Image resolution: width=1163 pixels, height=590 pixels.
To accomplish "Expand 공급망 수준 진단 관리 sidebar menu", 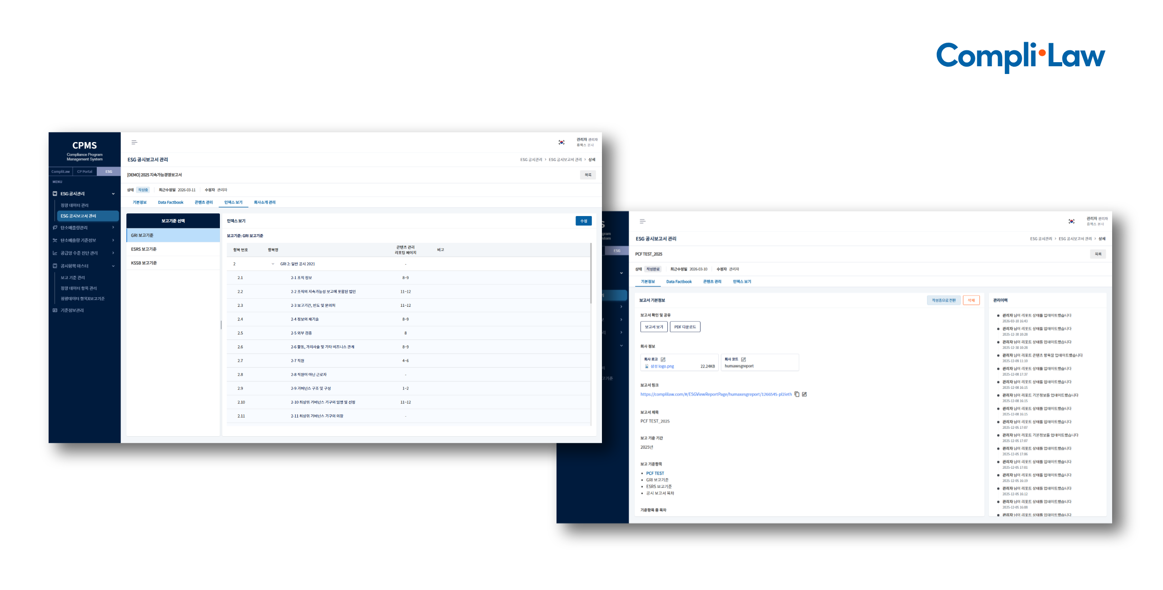I will 113,253.
